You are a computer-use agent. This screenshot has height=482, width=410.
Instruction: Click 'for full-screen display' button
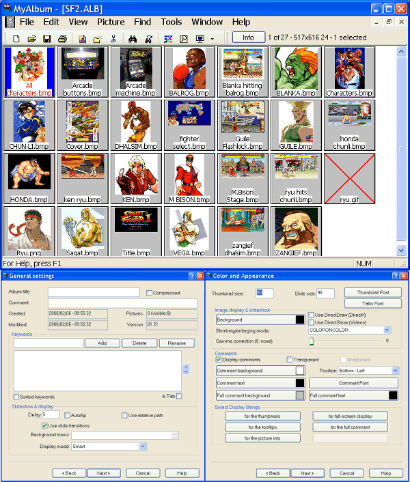point(351,416)
